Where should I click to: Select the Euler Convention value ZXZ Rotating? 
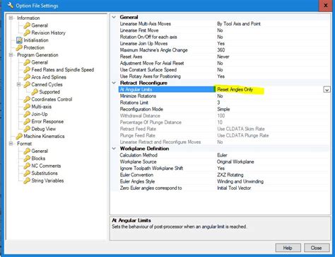point(230,175)
